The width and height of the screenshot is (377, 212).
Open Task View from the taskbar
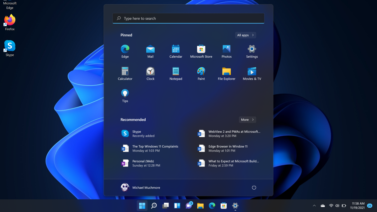pos(165,206)
